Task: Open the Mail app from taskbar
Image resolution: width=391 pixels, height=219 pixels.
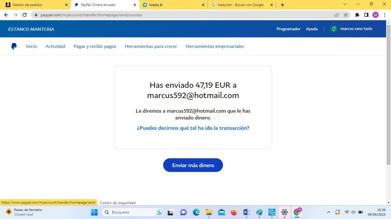Action: [x=221, y=212]
